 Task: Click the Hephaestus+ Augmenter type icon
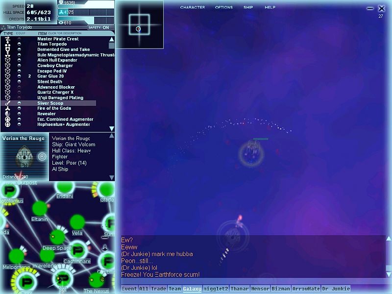[x=7, y=125]
